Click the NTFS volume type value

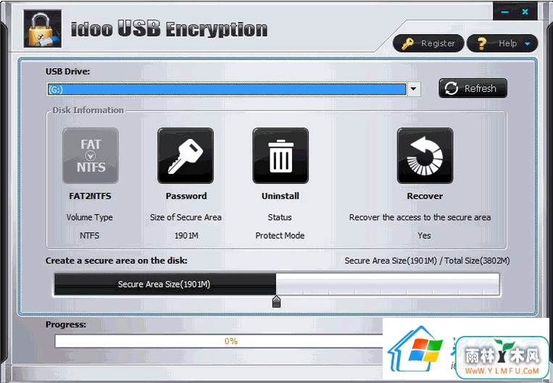click(90, 235)
